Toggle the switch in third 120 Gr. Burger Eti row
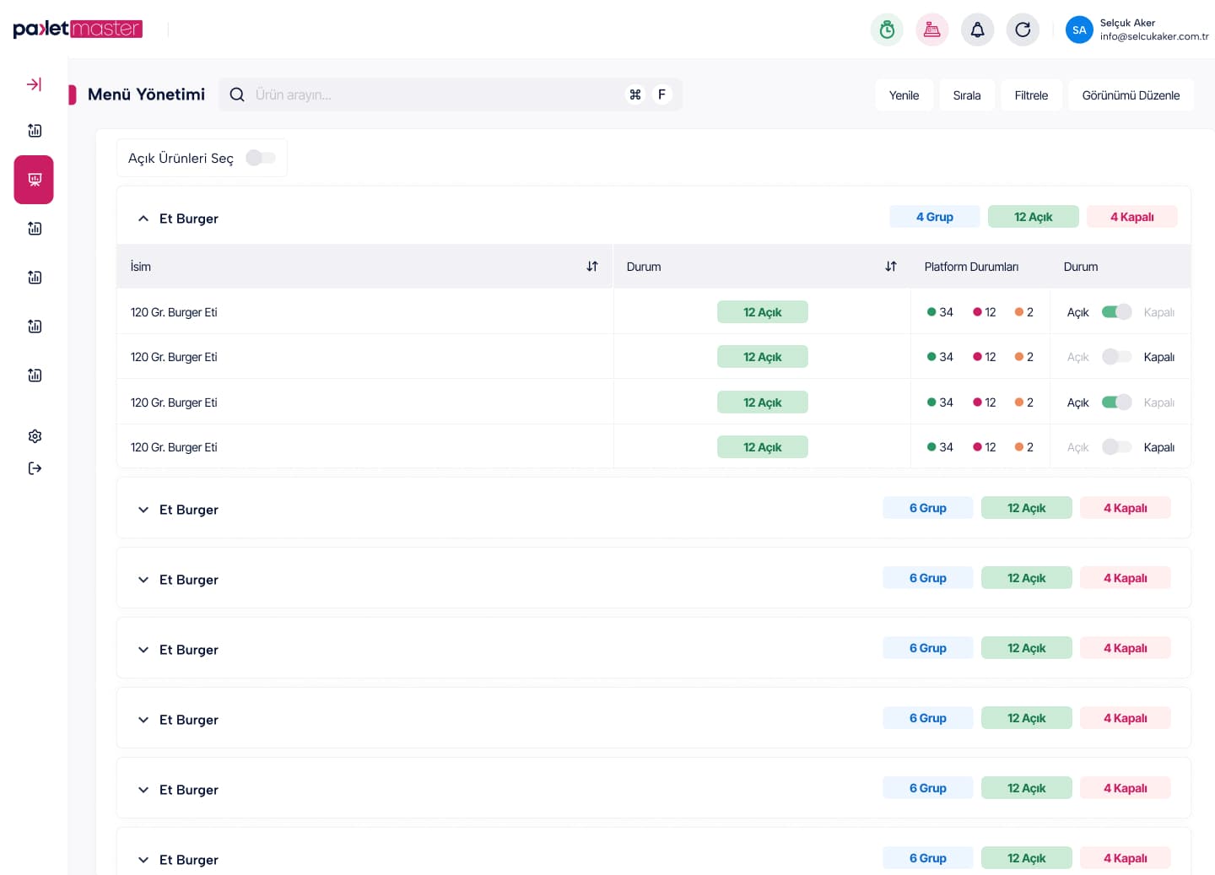Screen dimensions: 1215x875 point(1116,402)
